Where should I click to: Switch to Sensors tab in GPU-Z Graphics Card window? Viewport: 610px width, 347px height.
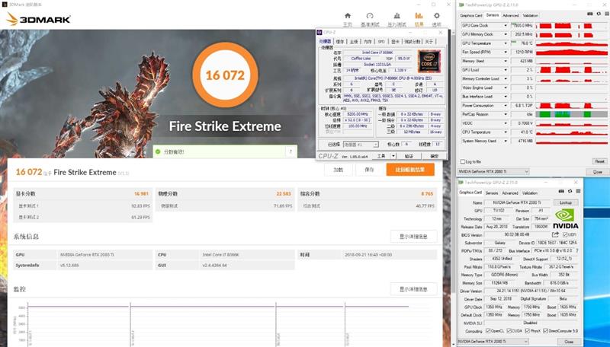[x=491, y=193]
